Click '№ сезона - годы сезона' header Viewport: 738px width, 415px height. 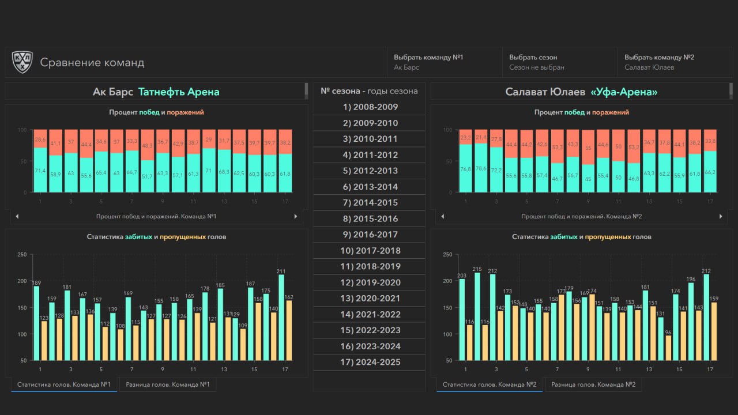[x=369, y=91]
